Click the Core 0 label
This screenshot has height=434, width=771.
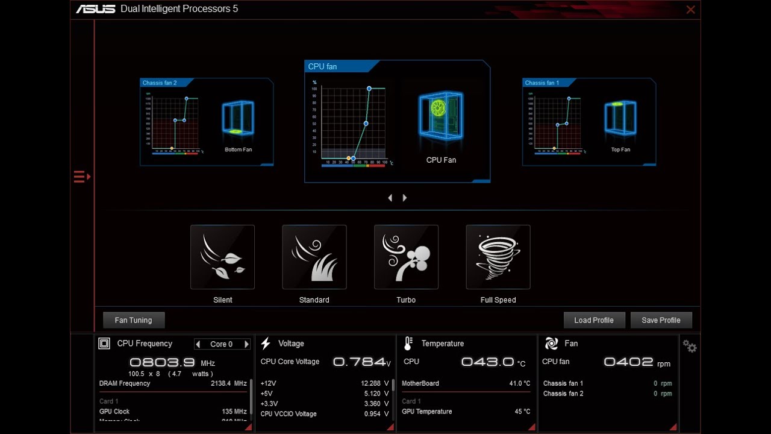[x=222, y=344]
